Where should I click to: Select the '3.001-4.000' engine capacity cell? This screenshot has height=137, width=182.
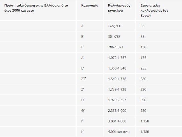tap(117, 121)
